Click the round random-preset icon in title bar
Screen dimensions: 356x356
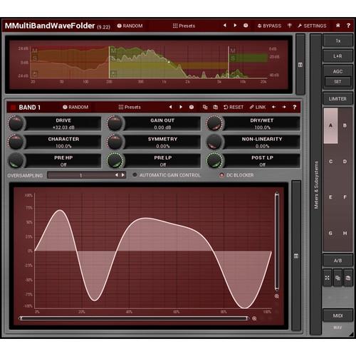coord(246,26)
